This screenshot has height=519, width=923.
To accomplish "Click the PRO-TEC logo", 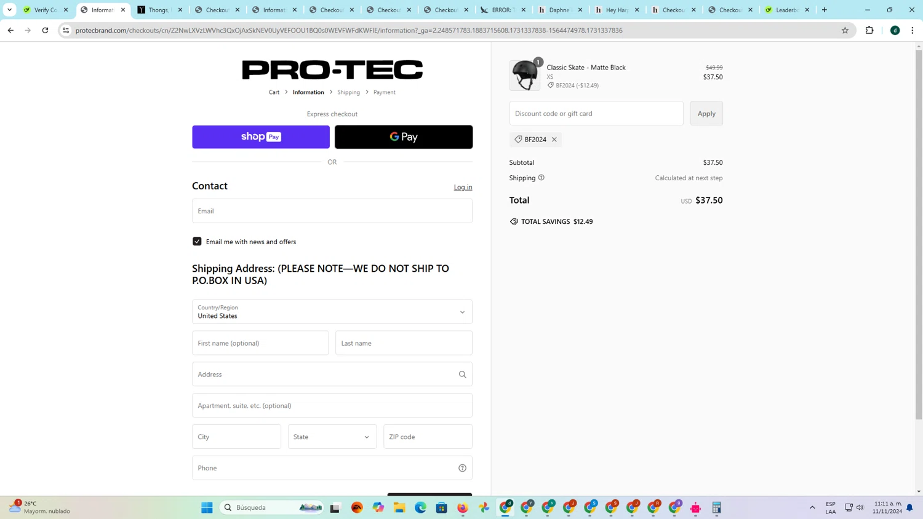I will [332, 69].
